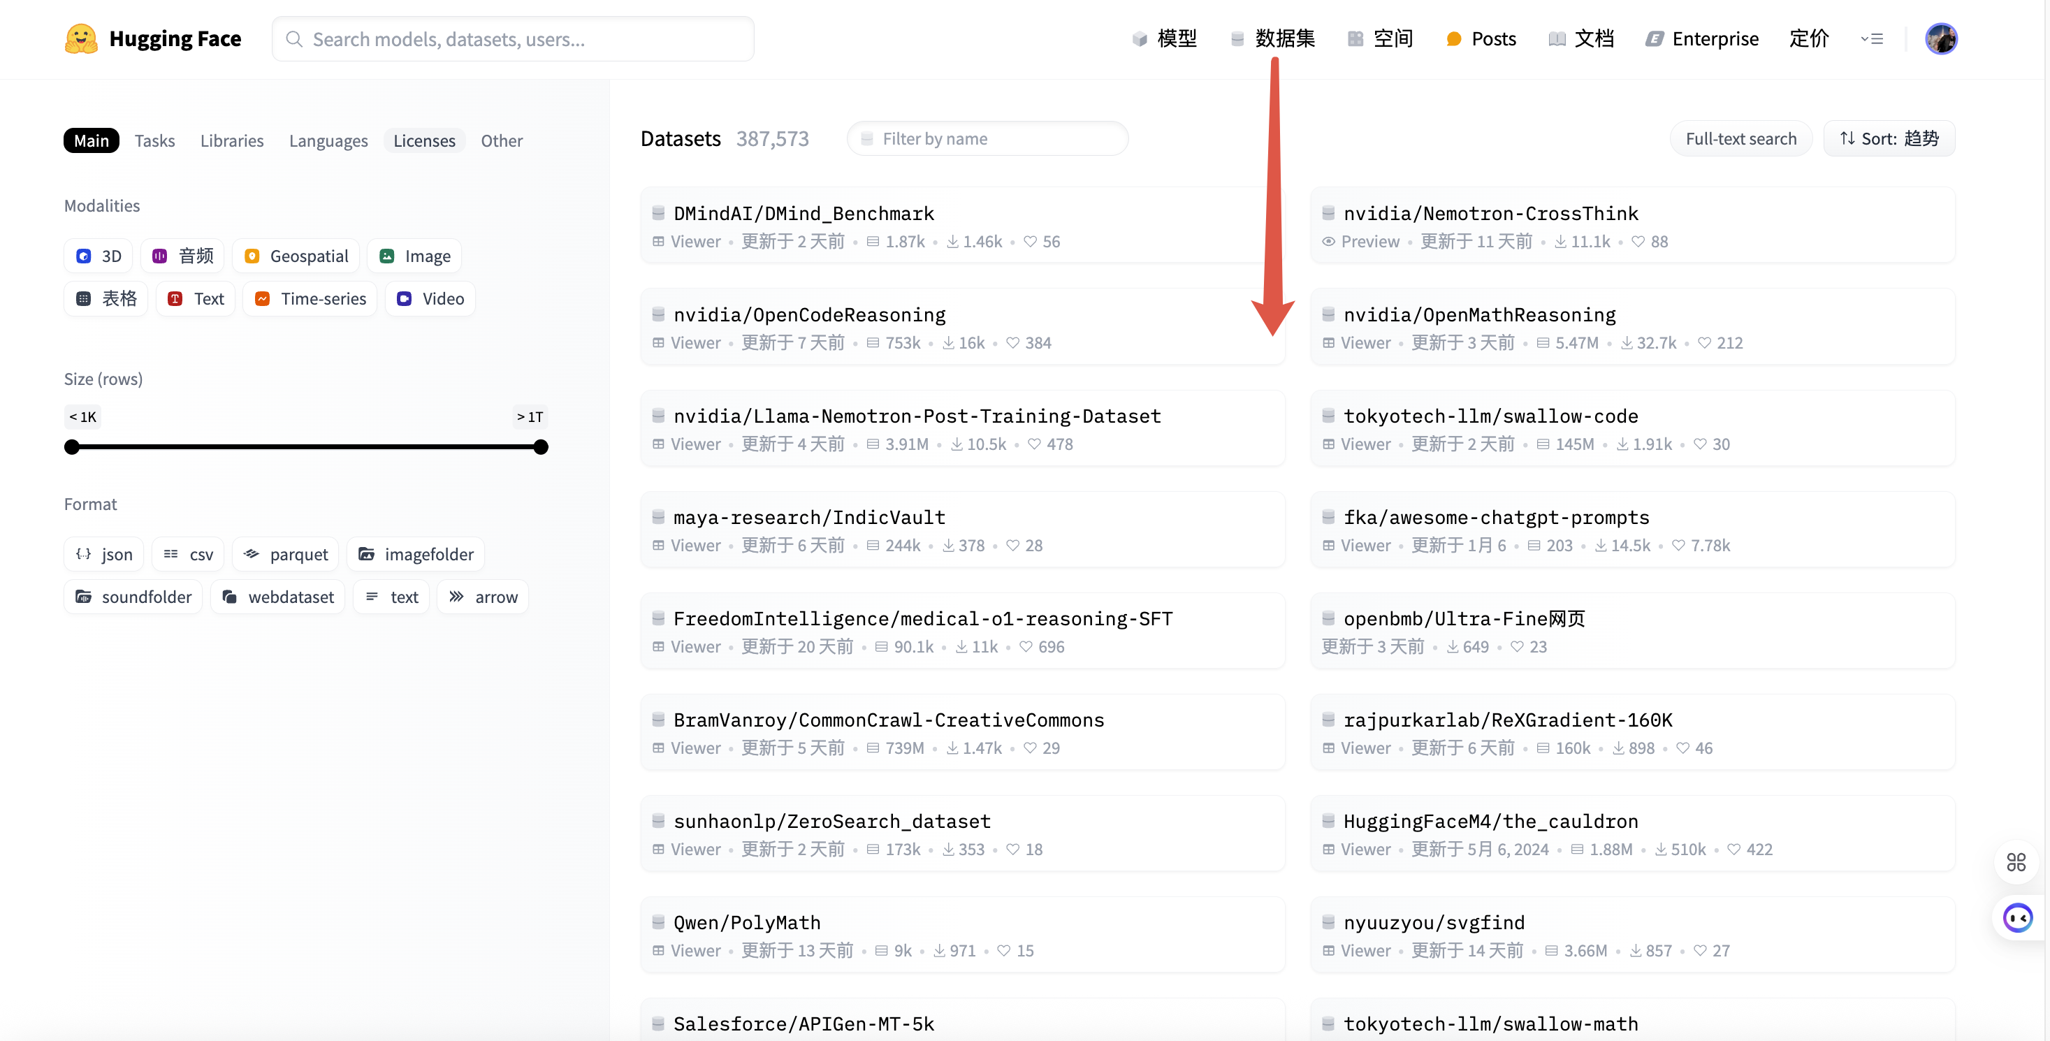Click the Hugging Face logo
This screenshot has height=1041, width=2050.
click(153, 38)
